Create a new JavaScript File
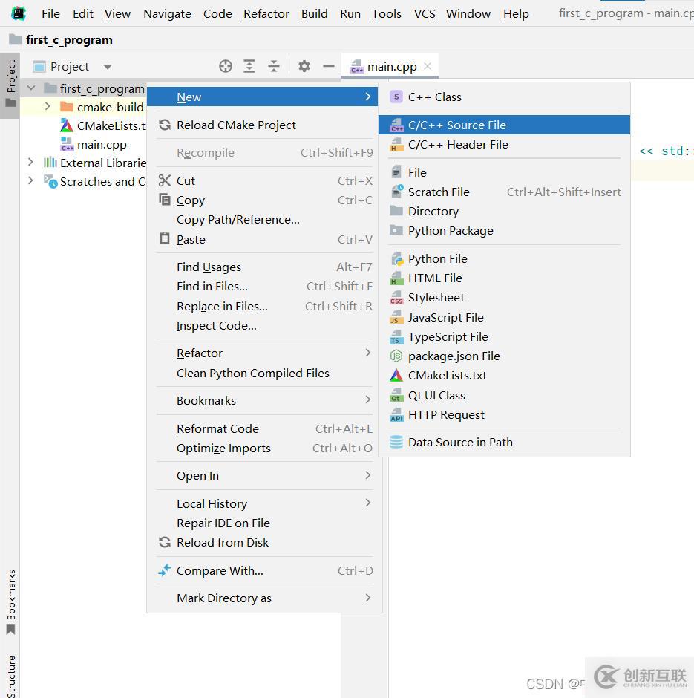This screenshot has height=698, width=694. pyautogui.click(x=505, y=317)
